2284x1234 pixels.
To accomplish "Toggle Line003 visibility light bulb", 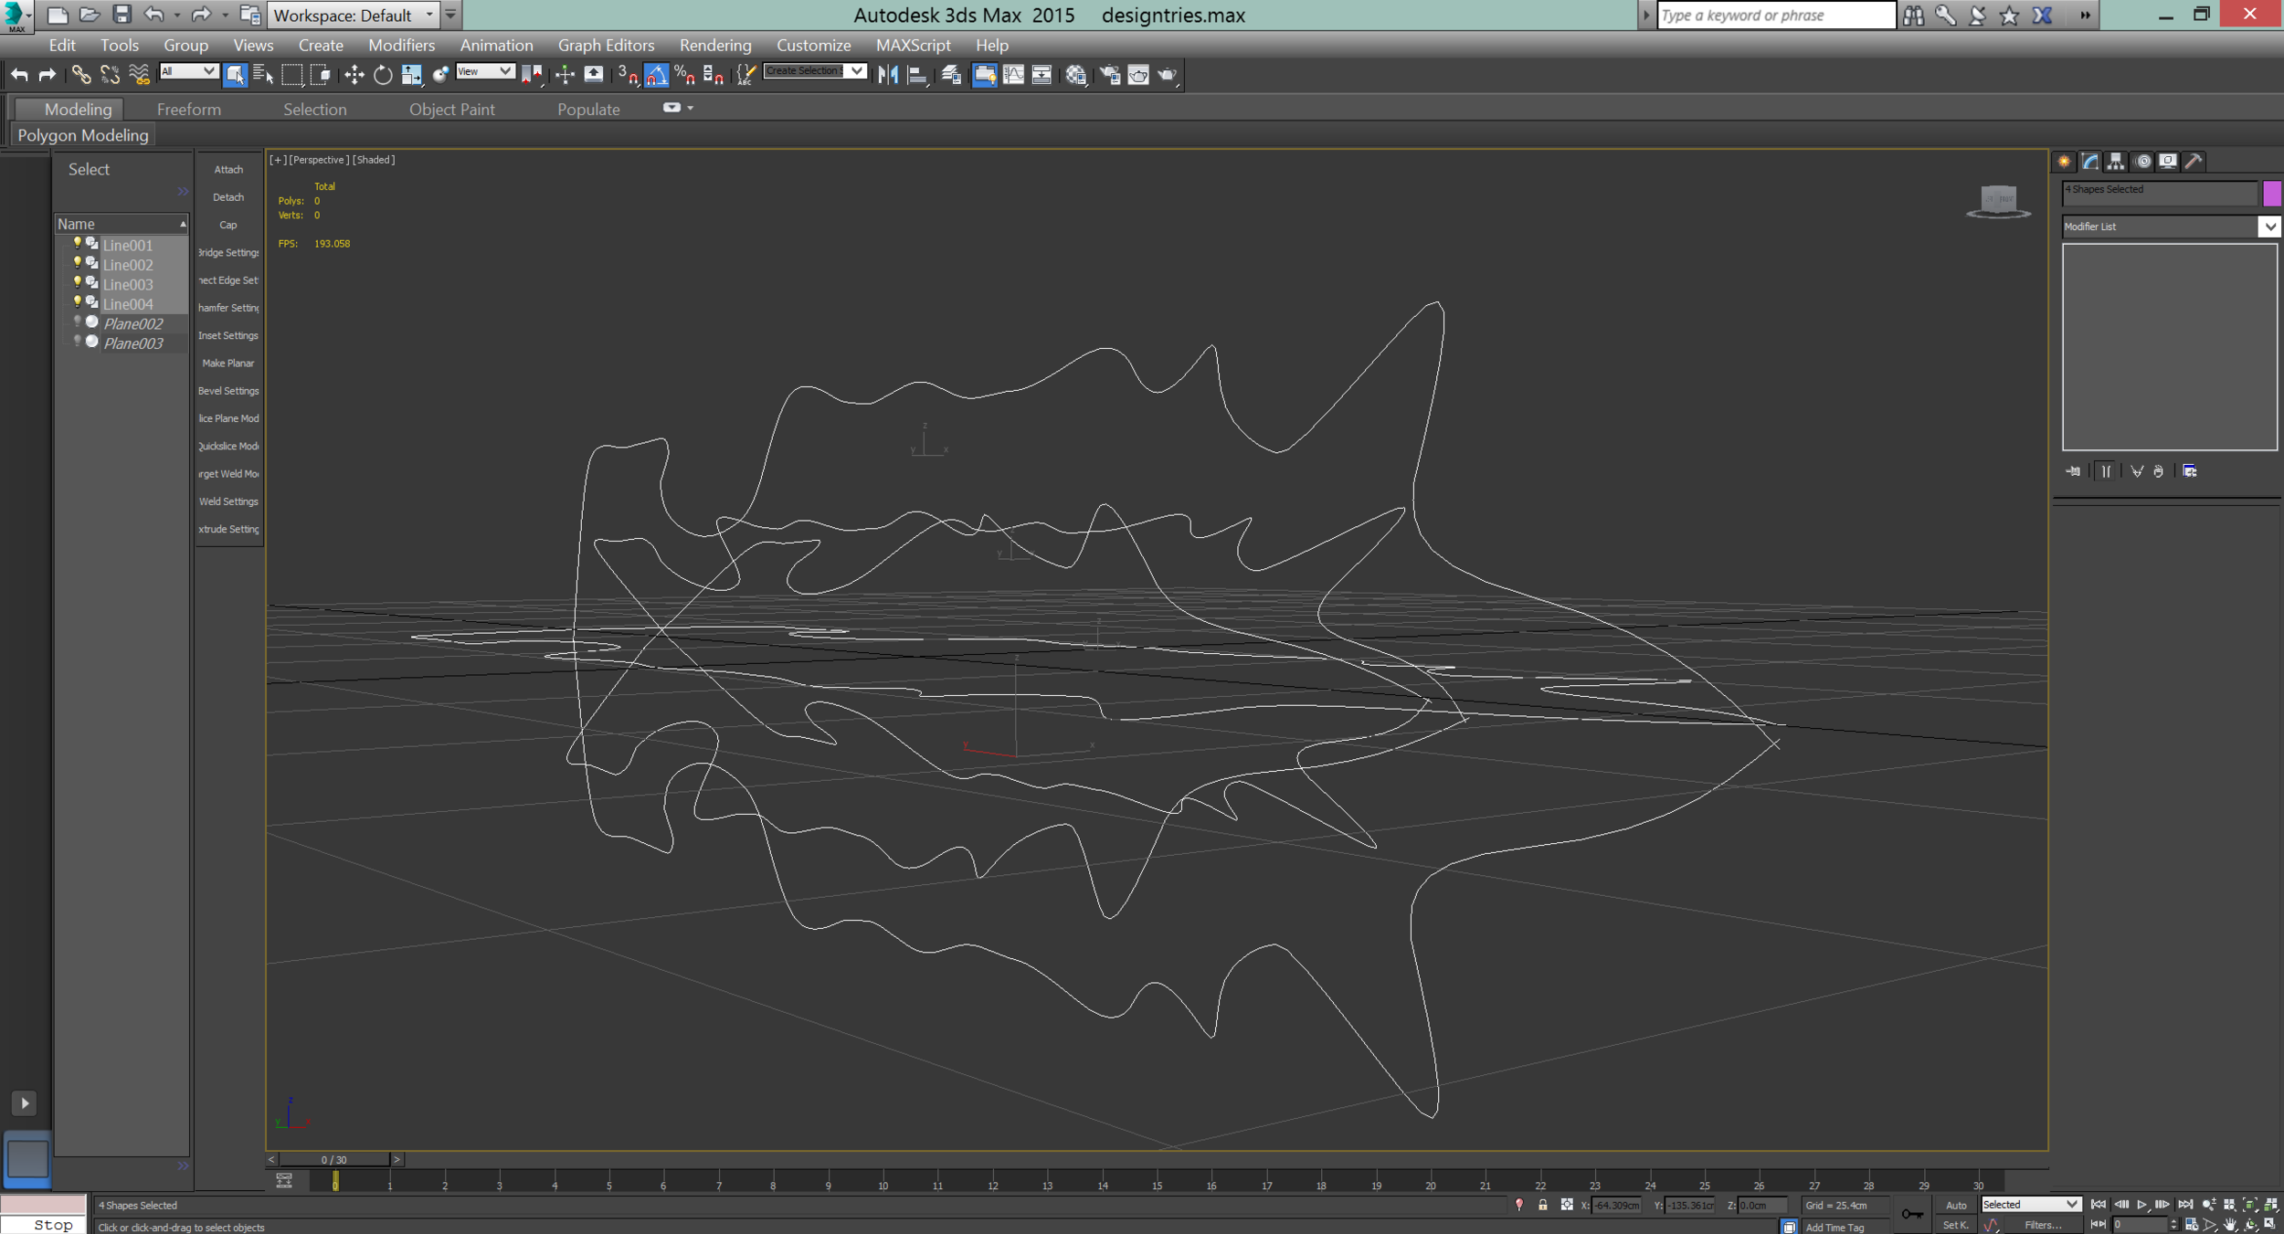I will 78,282.
